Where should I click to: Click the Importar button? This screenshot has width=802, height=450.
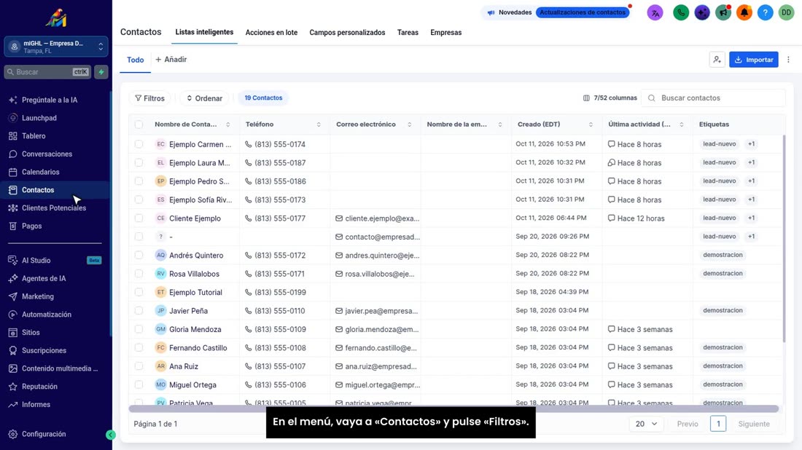coord(753,60)
